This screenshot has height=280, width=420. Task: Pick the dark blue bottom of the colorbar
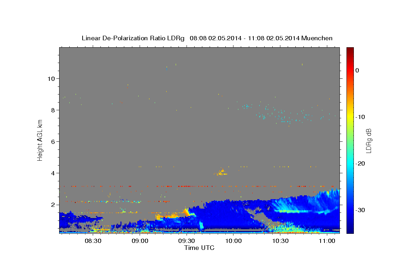coord(350,229)
